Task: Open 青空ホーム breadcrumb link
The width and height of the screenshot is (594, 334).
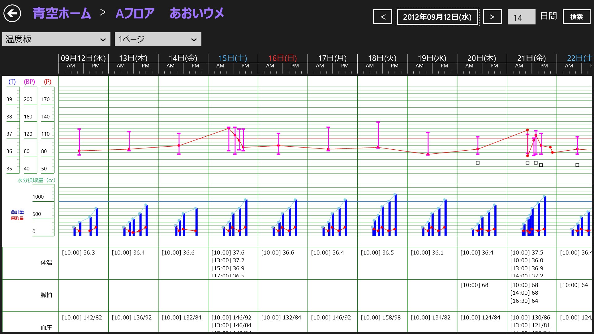Action: 62,13
